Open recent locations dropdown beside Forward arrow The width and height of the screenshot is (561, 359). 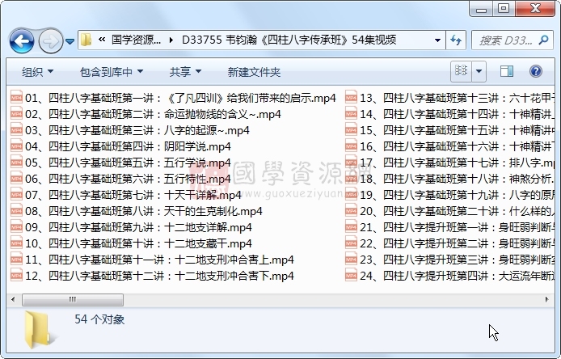[70, 41]
